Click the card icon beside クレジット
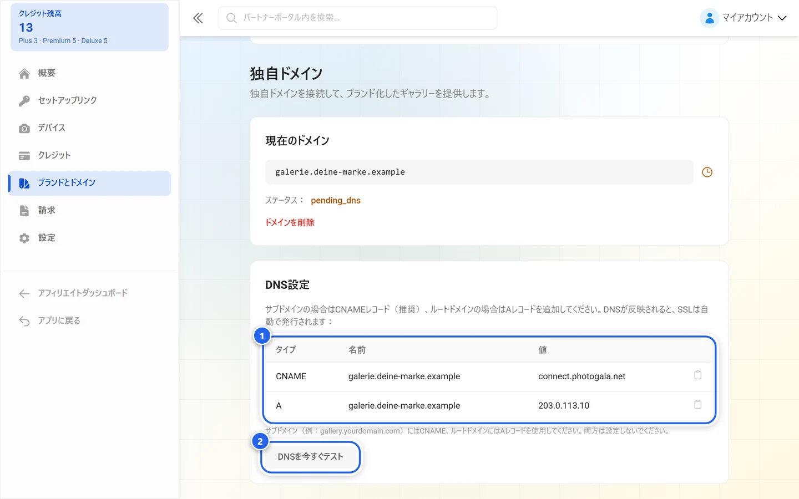Image resolution: width=799 pixels, height=499 pixels. point(24,156)
